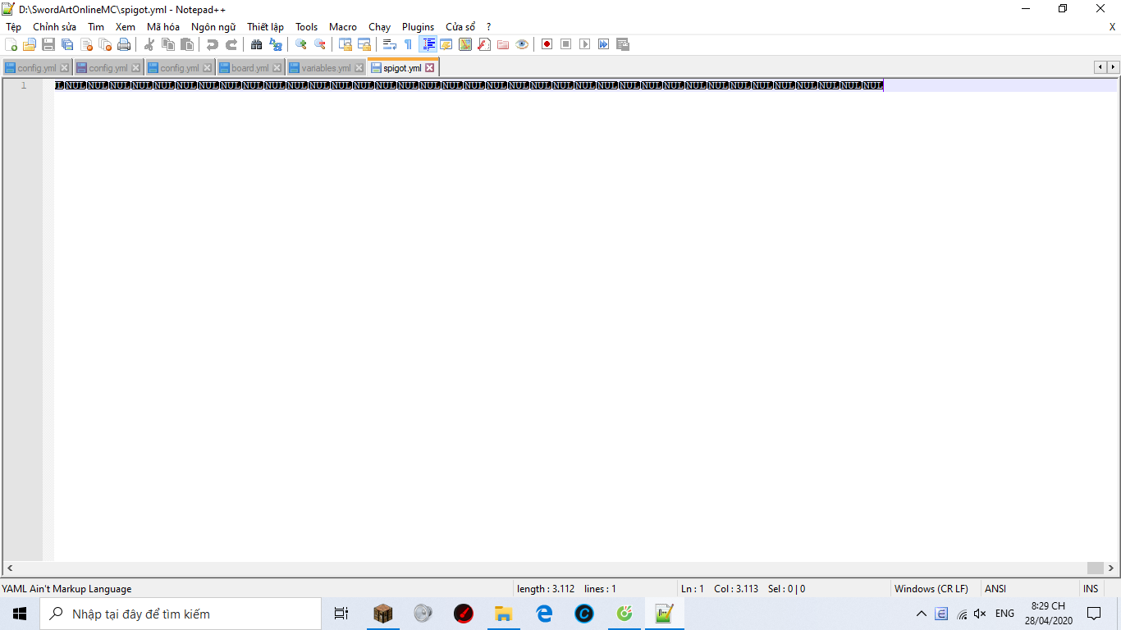Open the Function List panel icon
This screenshot has width=1121, height=630.
coord(484,44)
